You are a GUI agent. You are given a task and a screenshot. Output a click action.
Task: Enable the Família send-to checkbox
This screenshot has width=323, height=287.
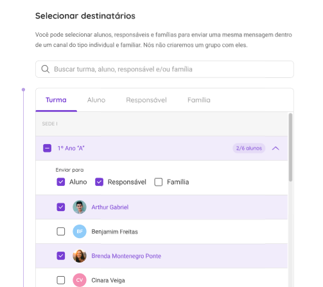[x=159, y=182]
